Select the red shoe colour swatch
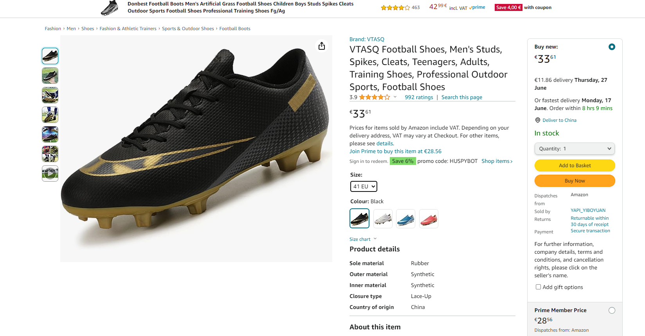645x336 pixels. (x=429, y=219)
